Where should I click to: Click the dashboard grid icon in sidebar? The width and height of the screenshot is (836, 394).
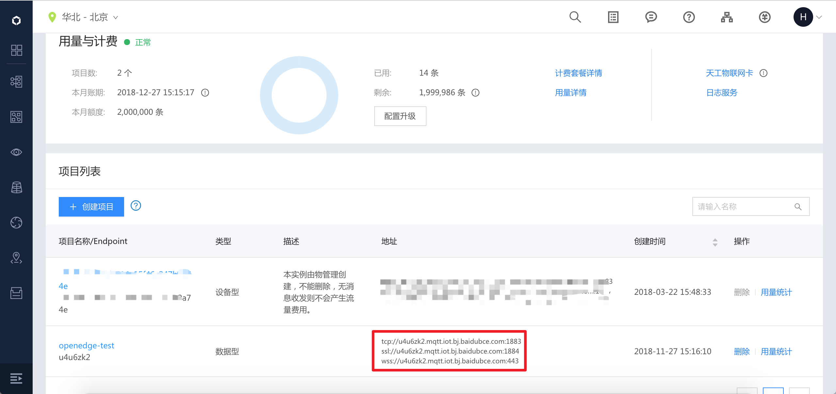[x=16, y=50]
